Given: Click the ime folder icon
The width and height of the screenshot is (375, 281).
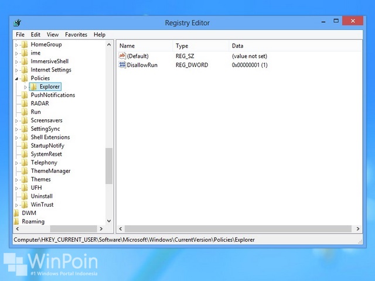Looking at the screenshot, I should tap(25, 53).
